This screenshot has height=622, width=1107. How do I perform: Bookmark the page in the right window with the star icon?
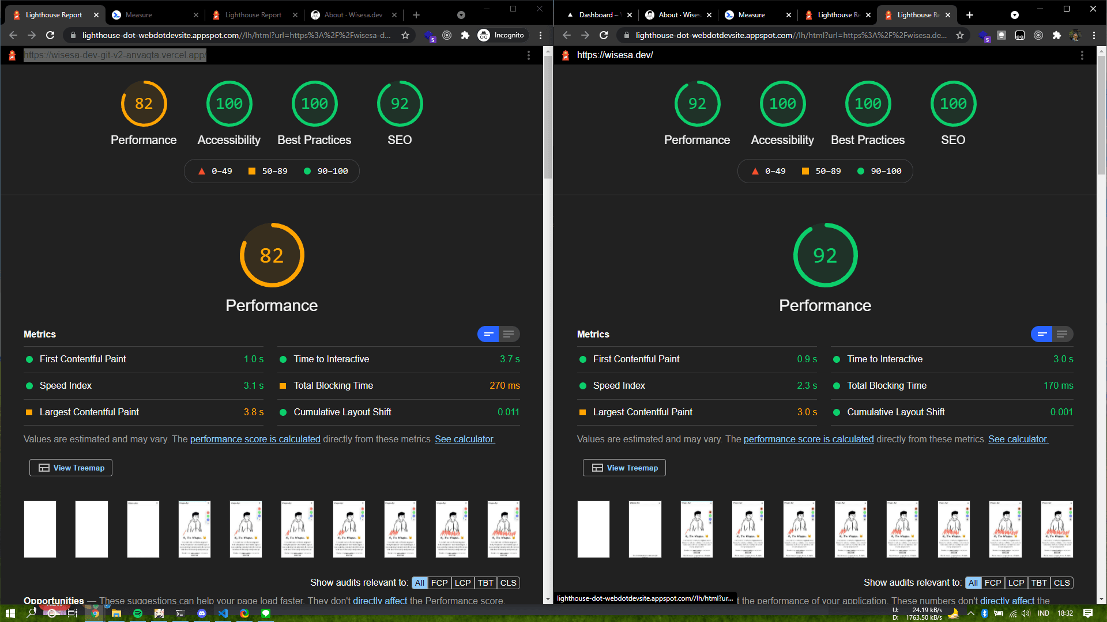pos(960,35)
